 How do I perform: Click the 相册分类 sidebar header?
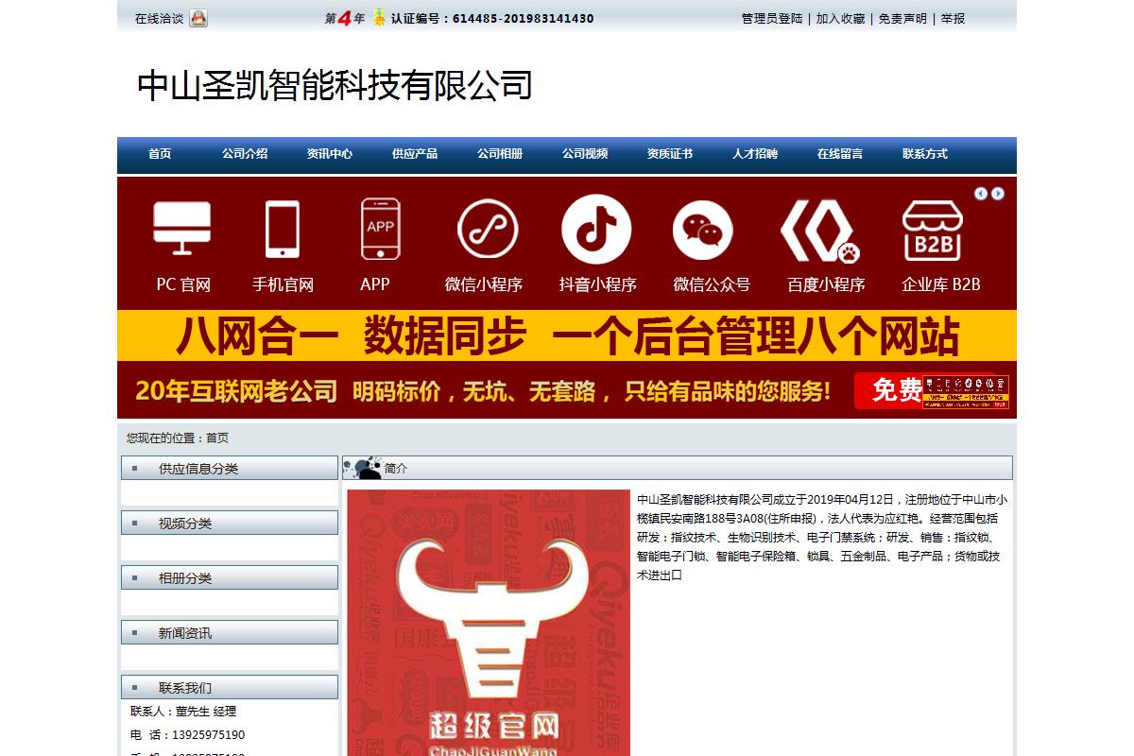coord(230,578)
